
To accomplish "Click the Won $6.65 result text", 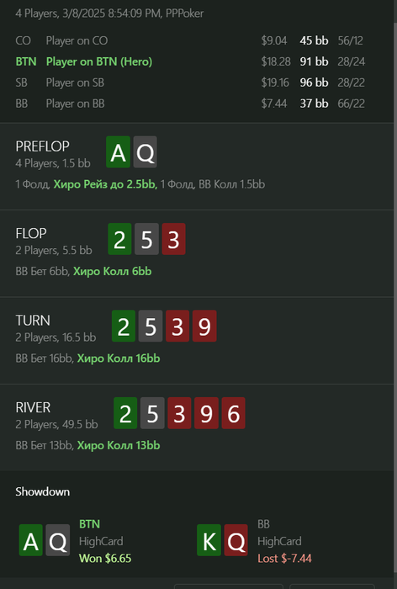I will 105,558.
